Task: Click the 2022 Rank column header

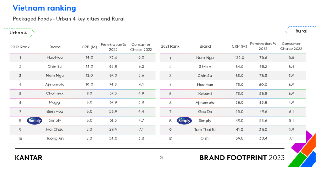Action: point(20,47)
